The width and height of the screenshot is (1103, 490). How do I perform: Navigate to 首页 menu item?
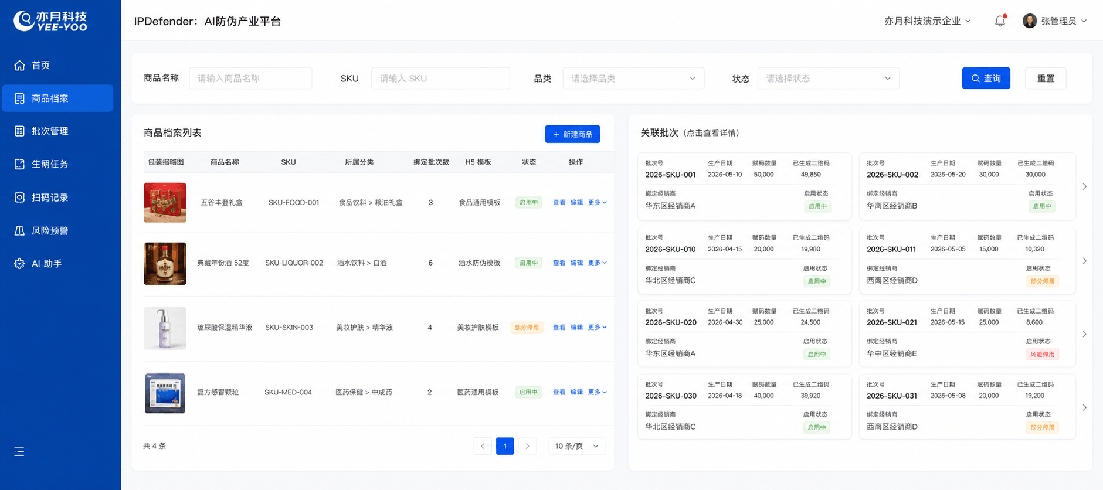[x=57, y=65]
